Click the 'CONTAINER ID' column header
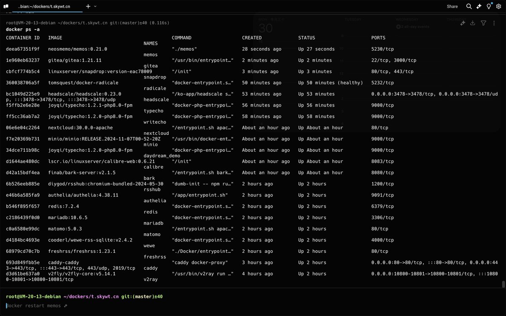This screenshot has width=506, height=316. (x=23, y=38)
